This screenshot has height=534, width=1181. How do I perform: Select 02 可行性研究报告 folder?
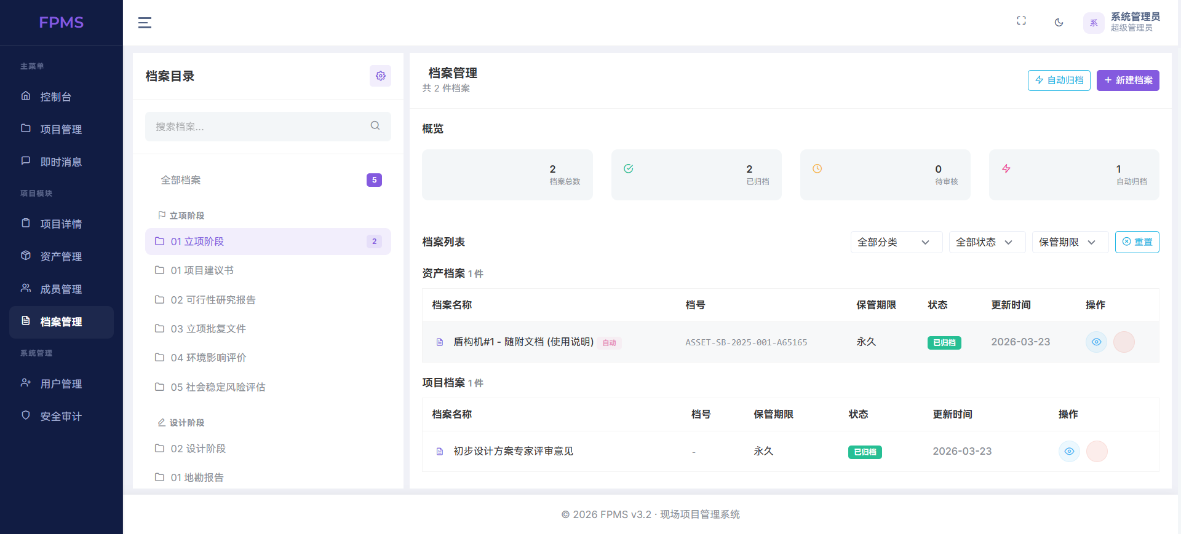(x=213, y=300)
